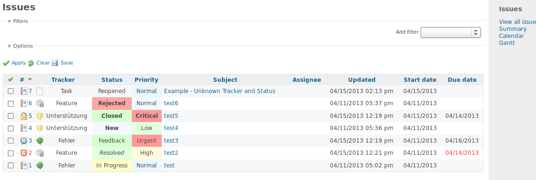Click the feature package icon in test2 row
The width and height of the screenshot is (536, 180).
(x=40, y=152)
